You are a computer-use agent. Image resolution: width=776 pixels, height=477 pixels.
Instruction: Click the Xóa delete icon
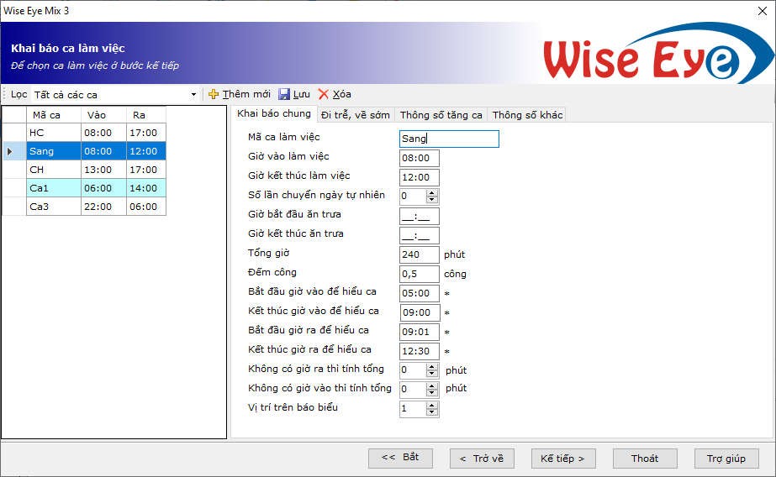324,94
